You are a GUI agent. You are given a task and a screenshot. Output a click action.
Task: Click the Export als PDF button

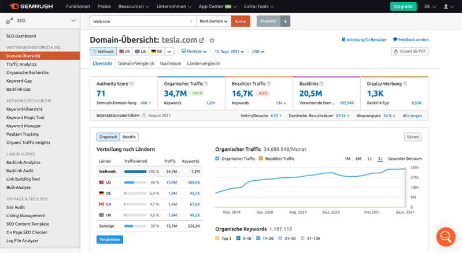410,51
